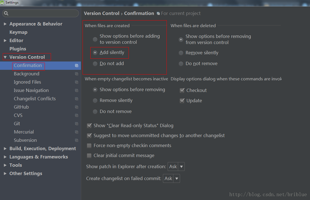Click in the settings search field
Screen dimensions: 310x200
coord(40,13)
